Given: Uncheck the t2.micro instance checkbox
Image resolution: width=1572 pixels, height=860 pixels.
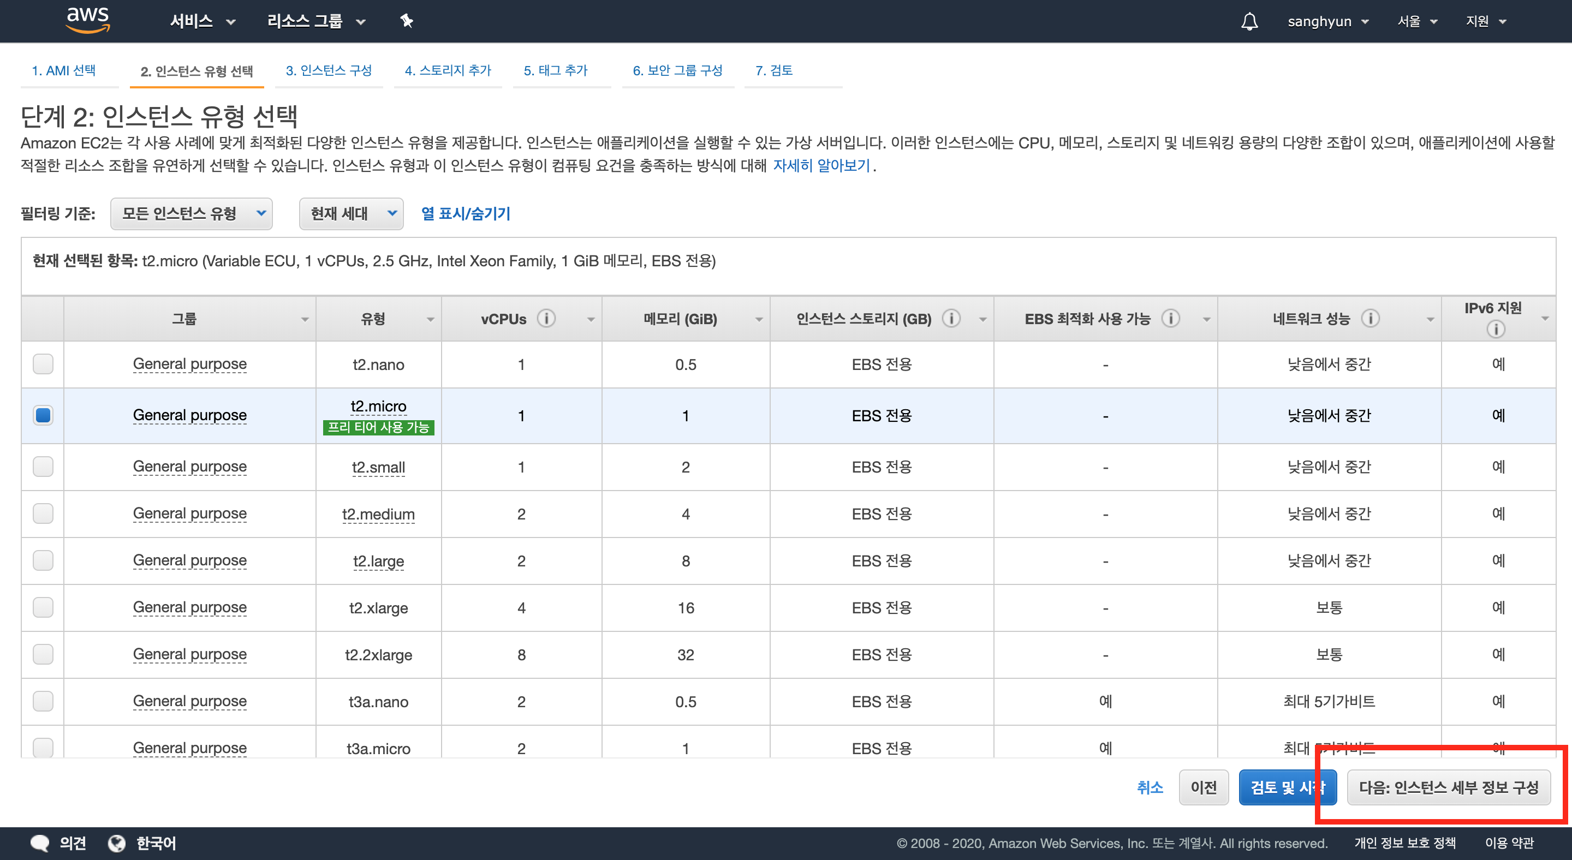Looking at the screenshot, I should click(x=43, y=415).
